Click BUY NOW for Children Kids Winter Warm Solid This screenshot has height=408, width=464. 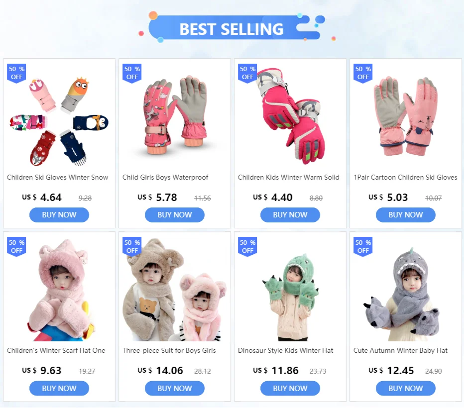290,215
